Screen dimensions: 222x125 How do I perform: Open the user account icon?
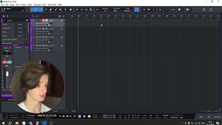point(204,10)
